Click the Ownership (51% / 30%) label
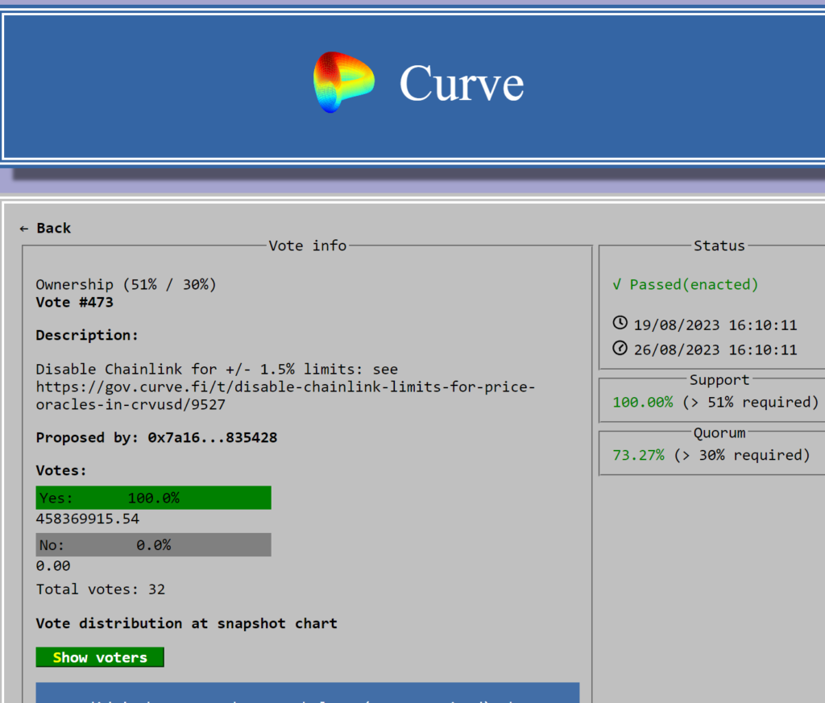825x703 pixels. click(126, 285)
